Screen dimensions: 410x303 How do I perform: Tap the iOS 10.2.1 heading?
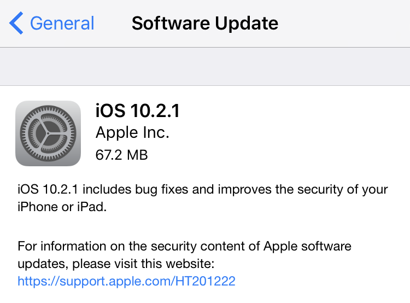(138, 110)
